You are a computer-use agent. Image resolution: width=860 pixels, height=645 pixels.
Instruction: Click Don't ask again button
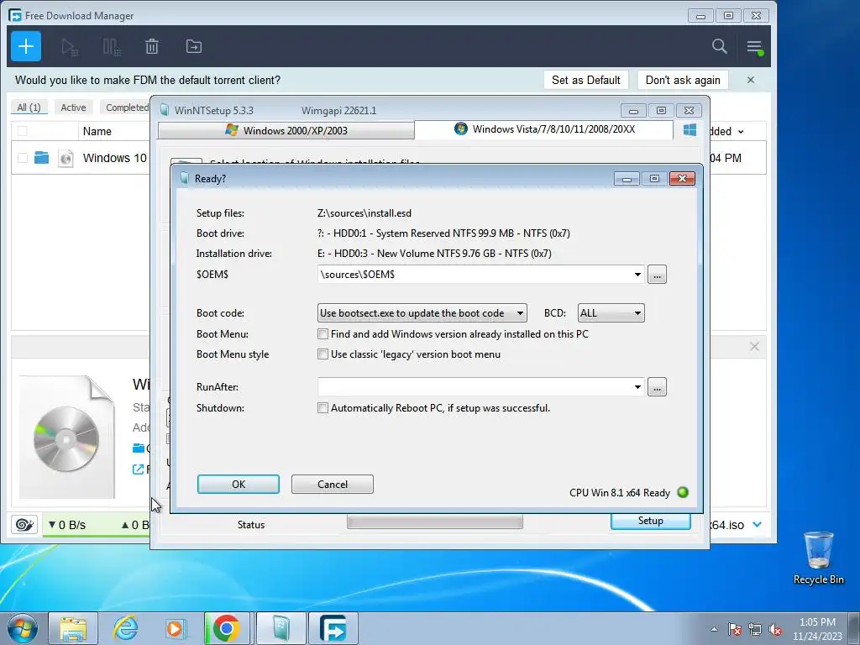coord(682,80)
